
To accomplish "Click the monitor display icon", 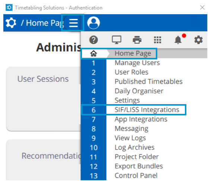I will pos(116,40).
